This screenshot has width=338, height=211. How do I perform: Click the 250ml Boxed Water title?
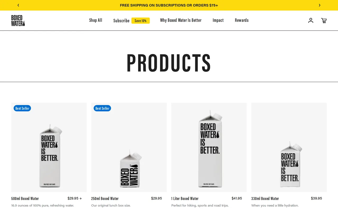click(105, 199)
